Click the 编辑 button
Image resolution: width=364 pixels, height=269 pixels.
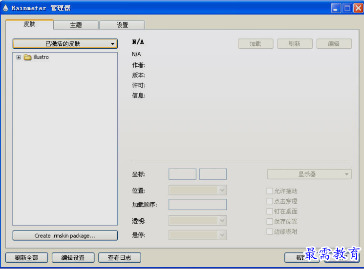[x=334, y=43]
